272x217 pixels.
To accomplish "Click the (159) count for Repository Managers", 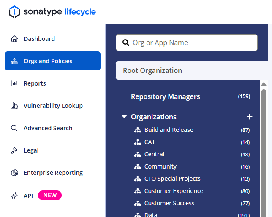I will [244, 96].
